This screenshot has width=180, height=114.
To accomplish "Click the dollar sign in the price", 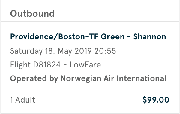I will [x=145, y=100].
